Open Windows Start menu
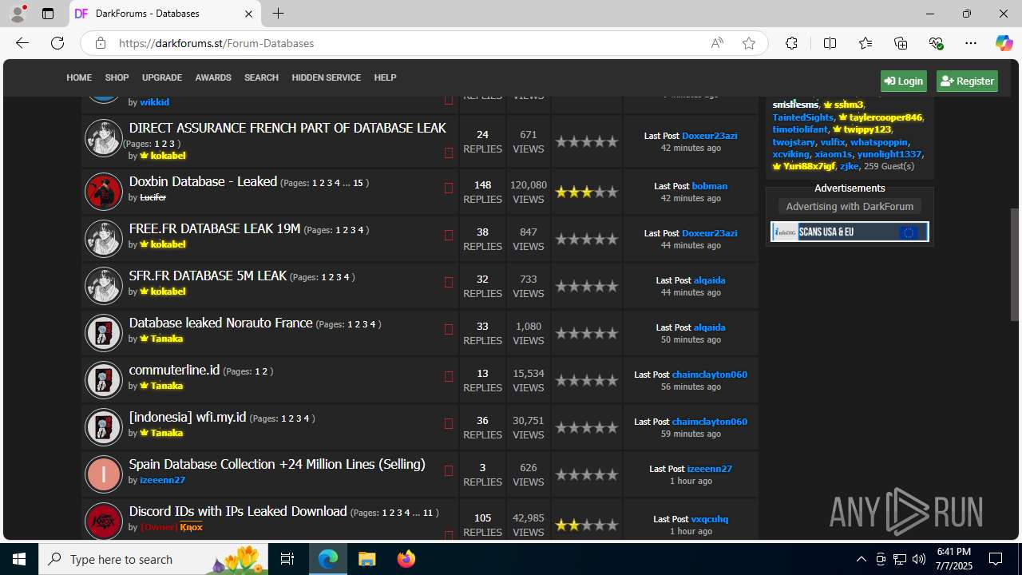The image size is (1022, 575). tap(19, 559)
